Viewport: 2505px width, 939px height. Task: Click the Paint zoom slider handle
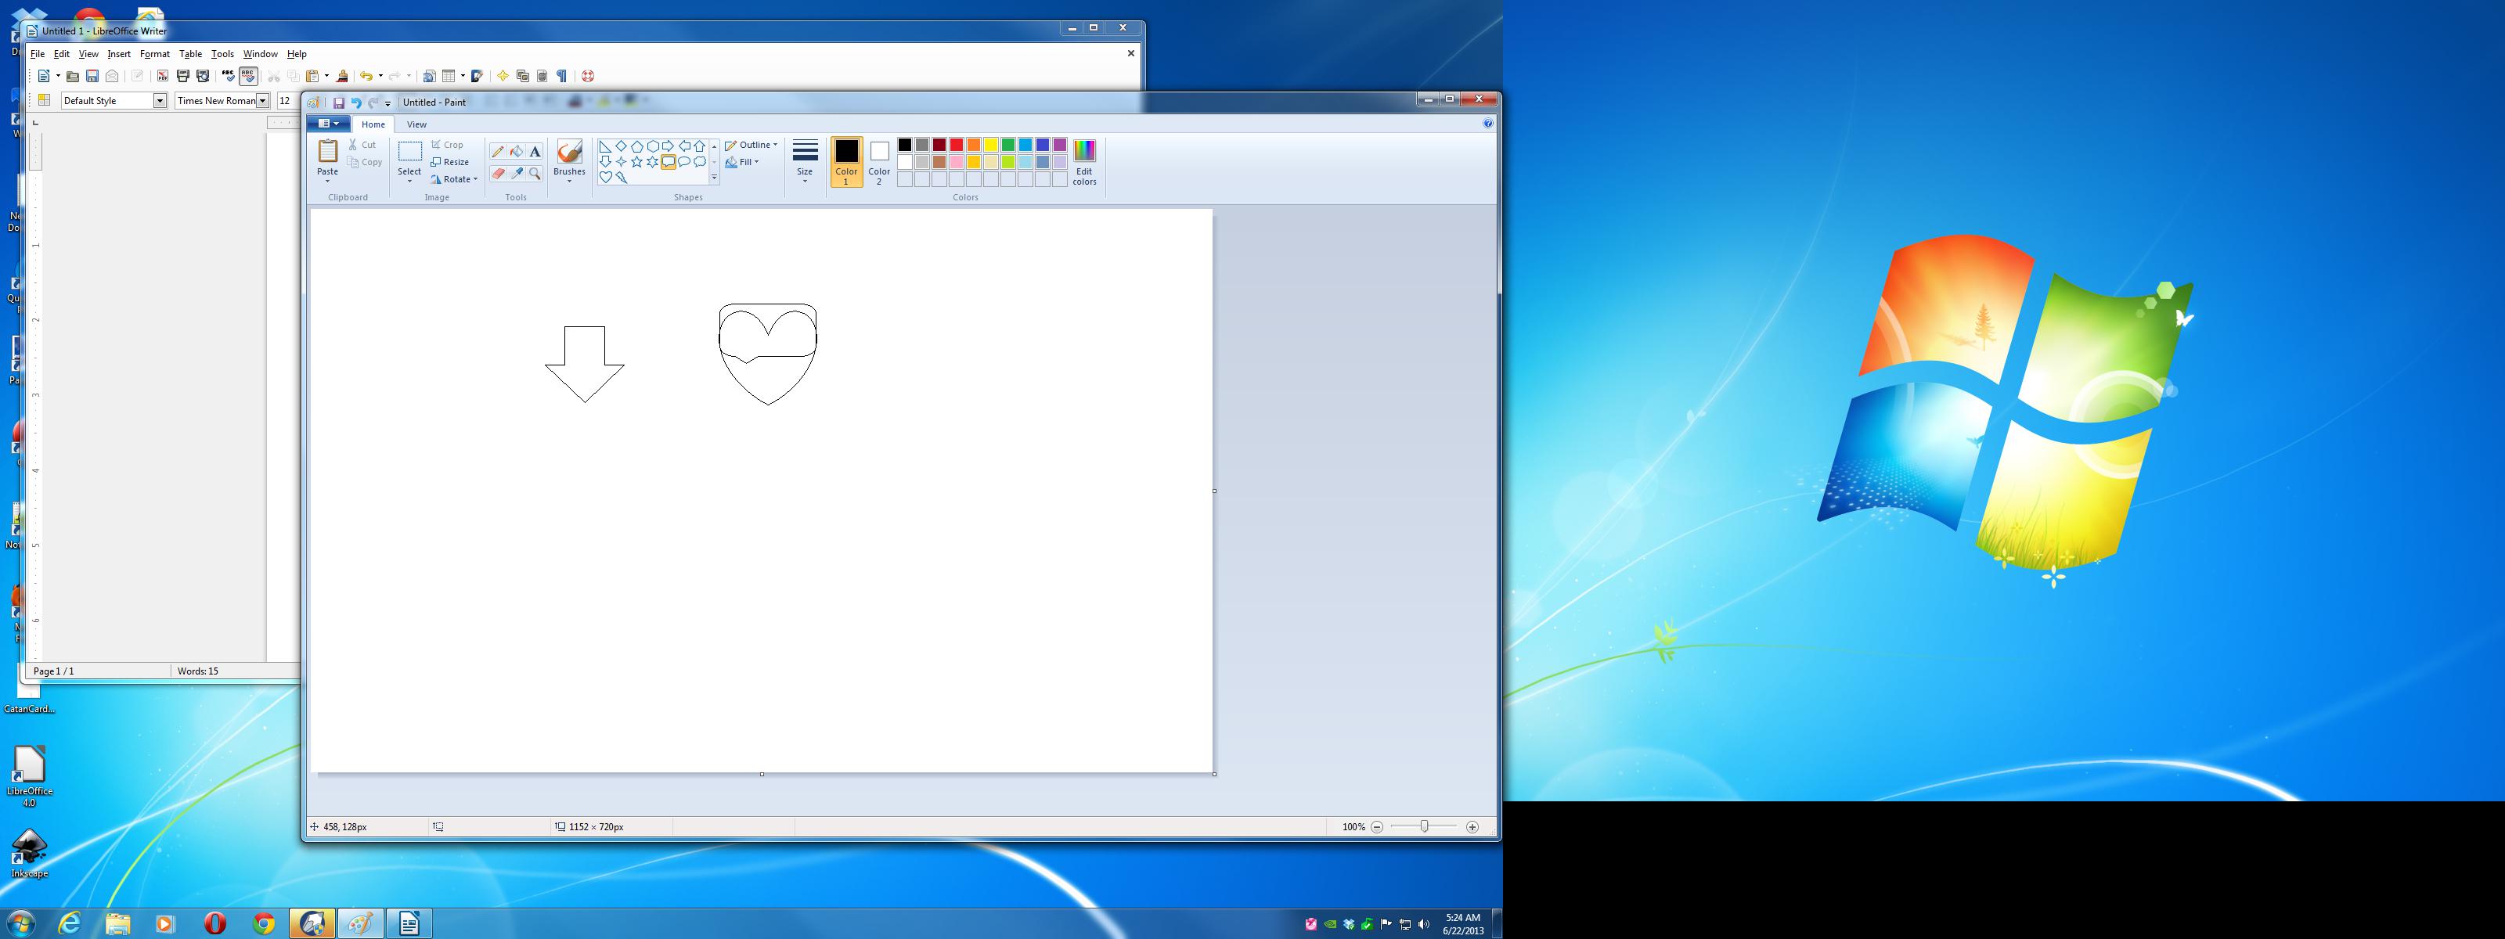1424,826
